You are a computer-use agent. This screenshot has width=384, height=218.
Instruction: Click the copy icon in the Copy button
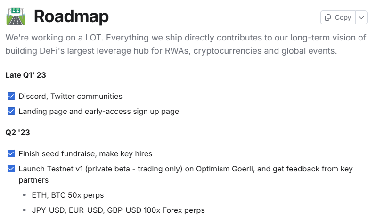328,17
